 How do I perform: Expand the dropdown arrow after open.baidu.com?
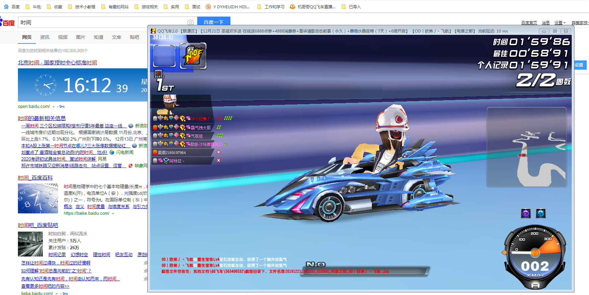tap(53, 107)
